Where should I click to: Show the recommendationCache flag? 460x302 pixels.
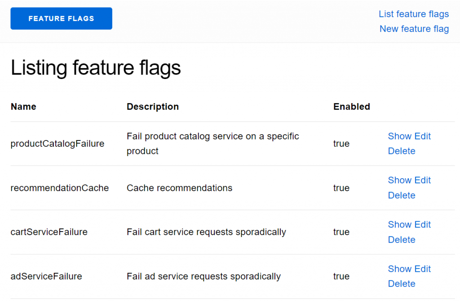[x=399, y=180]
